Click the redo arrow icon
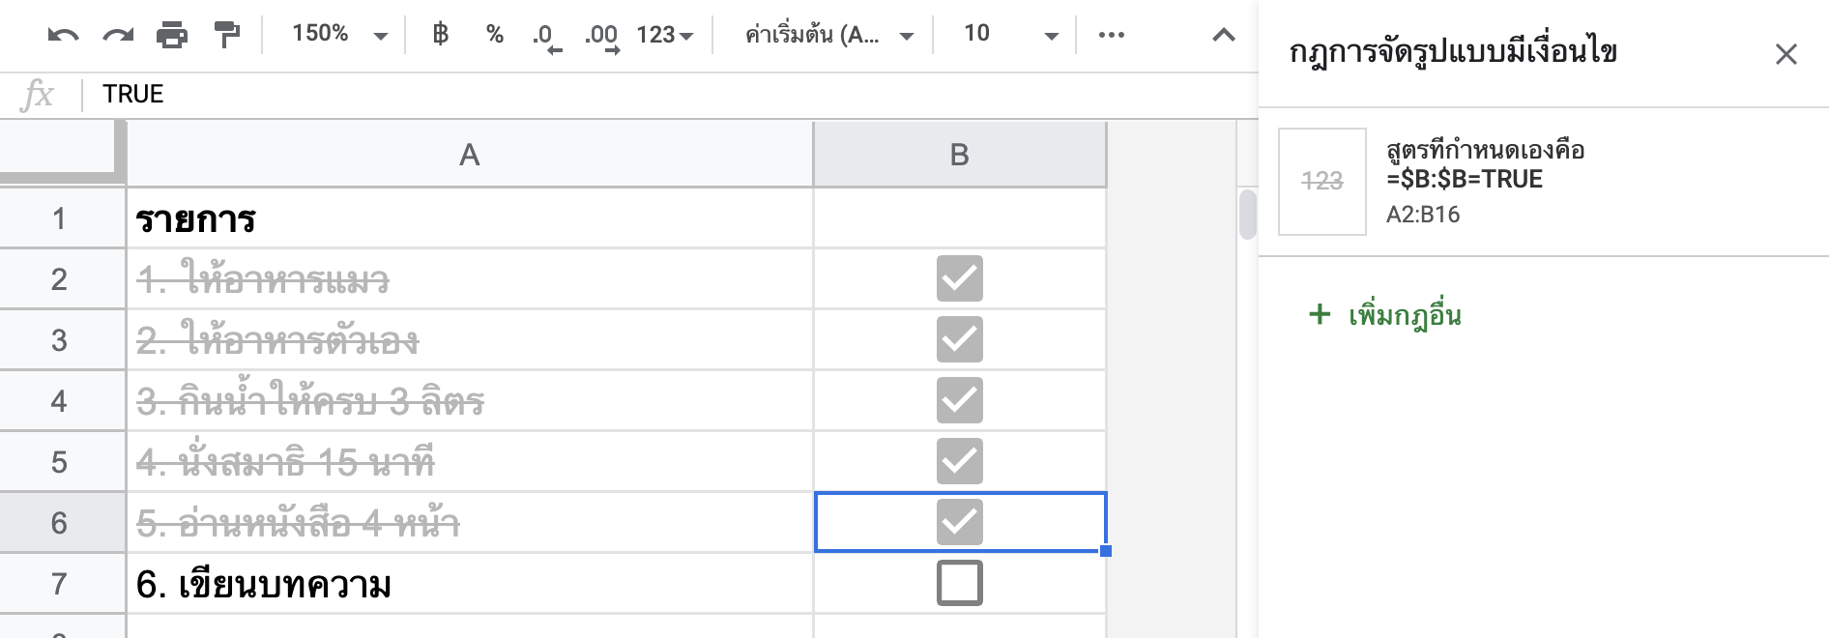This screenshot has width=1829, height=638. pyautogui.click(x=118, y=36)
